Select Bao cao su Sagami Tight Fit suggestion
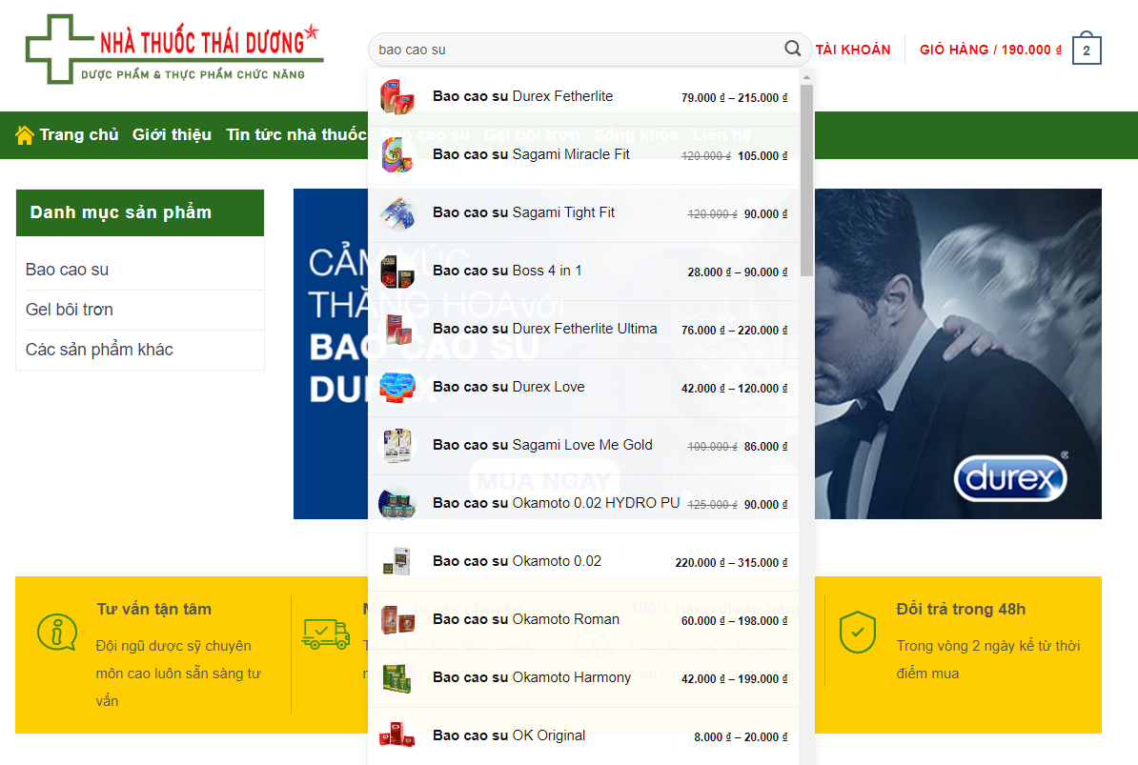1138x765 pixels. click(583, 213)
